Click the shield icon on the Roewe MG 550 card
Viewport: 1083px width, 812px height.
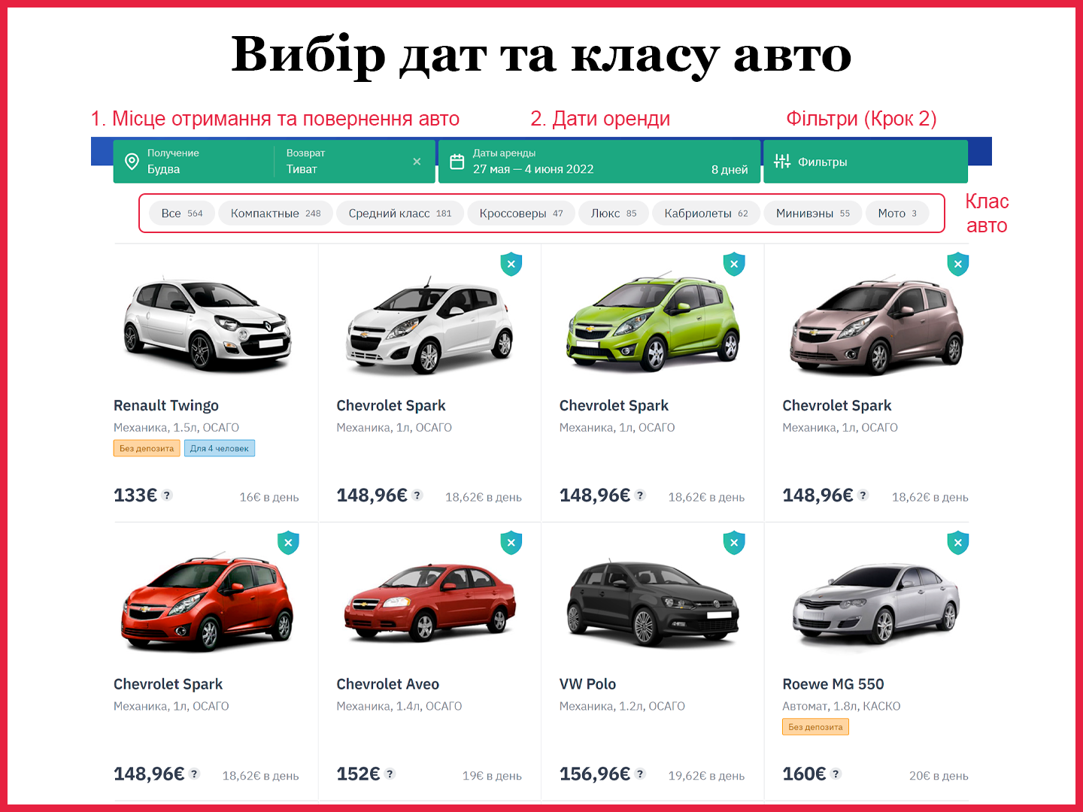[x=957, y=543]
